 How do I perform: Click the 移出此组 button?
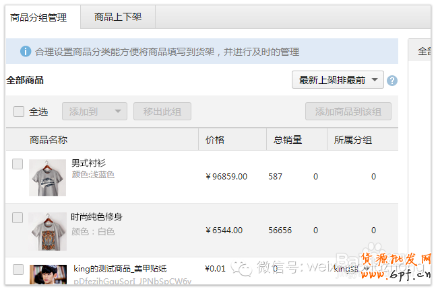point(162,112)
